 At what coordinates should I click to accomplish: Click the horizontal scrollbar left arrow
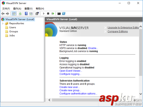tap(50, 100)
